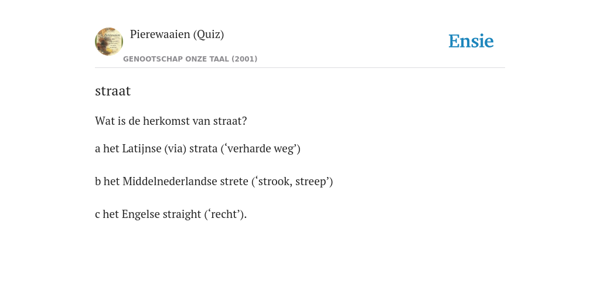Click the 'straat' heading
Image resolution: width=600 pixels, height=300 pixels.
click(113, 91)
